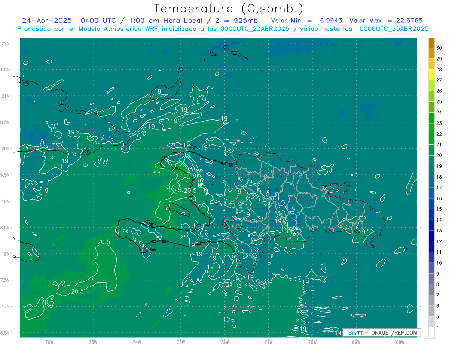Click the yellow swatch between 27 and 28

click(431, 74)
